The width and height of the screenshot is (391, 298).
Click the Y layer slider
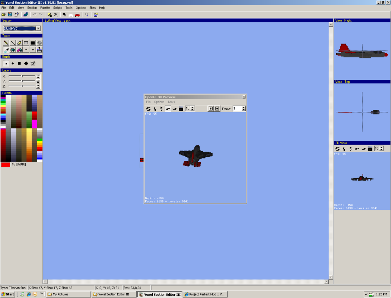(x=22, y=81)
